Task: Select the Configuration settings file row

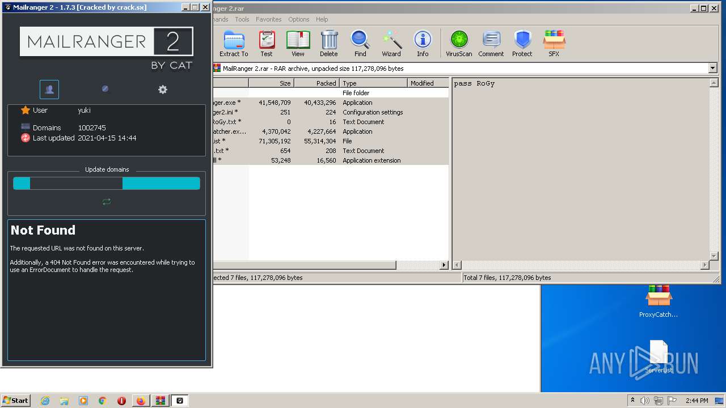Action: tap(331, 112)
